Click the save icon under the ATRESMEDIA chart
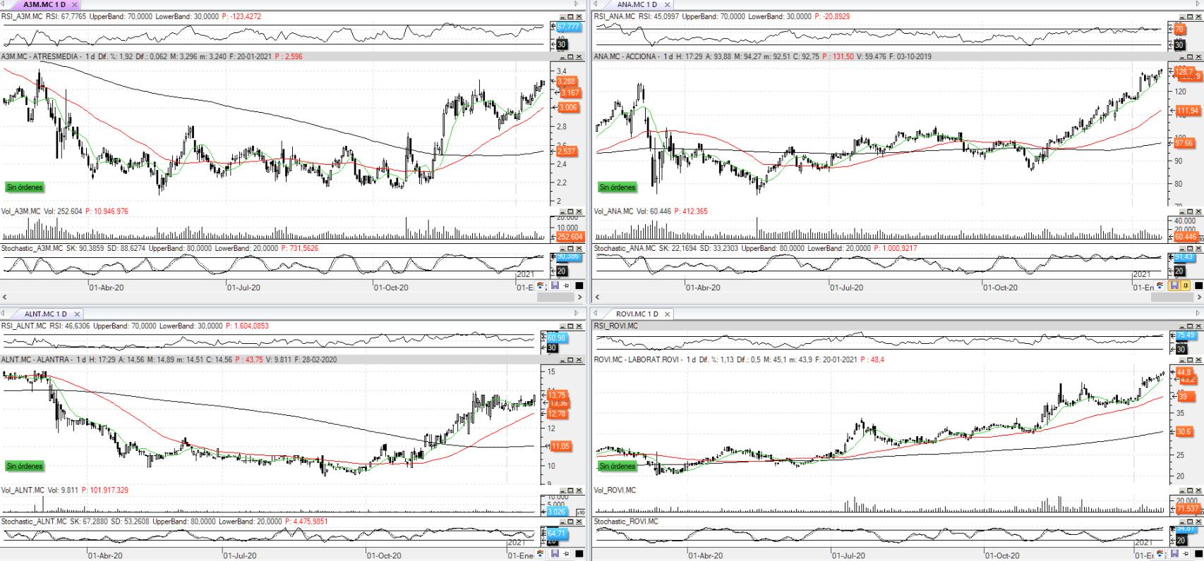This screenshot has width=1204, height=561. [x=555, y=286]
